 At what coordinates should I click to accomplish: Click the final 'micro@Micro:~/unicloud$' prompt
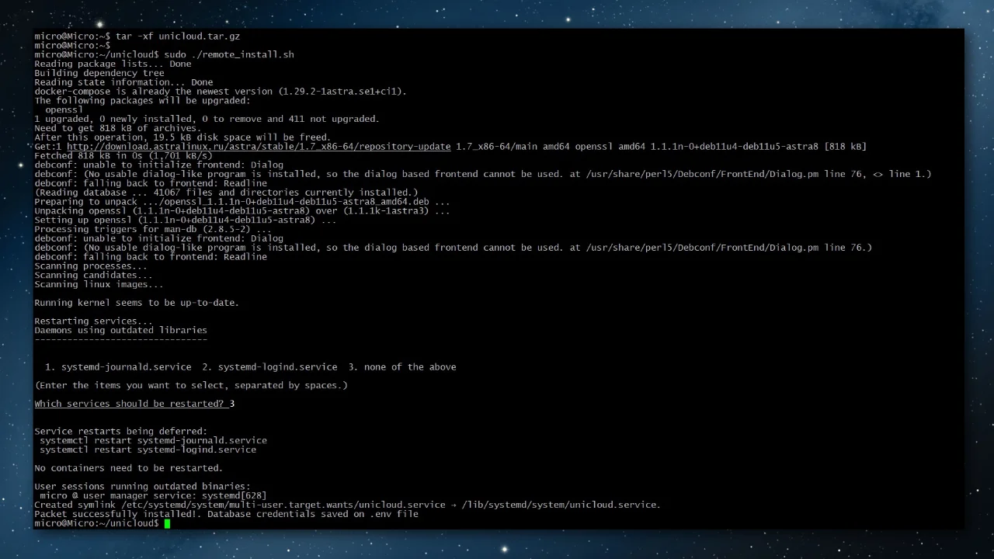pos(96,523)
